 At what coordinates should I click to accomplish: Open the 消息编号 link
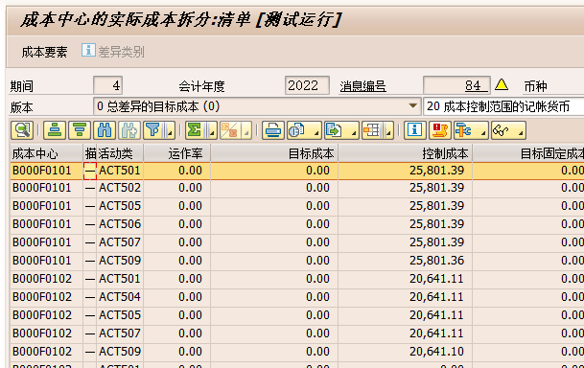tap(362, 86)
